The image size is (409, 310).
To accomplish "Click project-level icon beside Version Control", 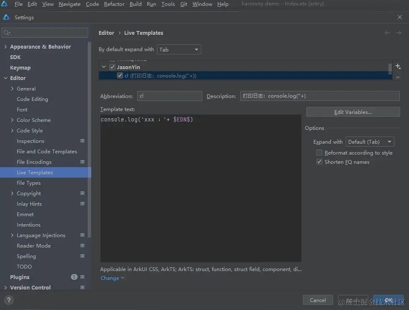I will pos(82,288).
